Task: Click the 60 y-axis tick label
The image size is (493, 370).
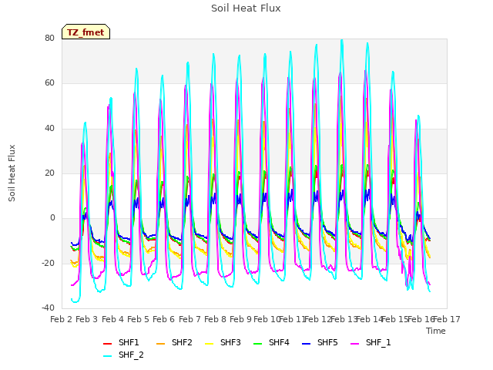Action: 49,83
